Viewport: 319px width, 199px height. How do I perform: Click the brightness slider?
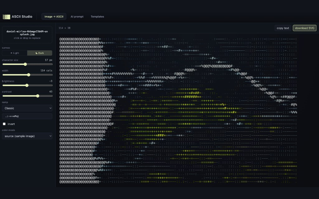(27, 85)
